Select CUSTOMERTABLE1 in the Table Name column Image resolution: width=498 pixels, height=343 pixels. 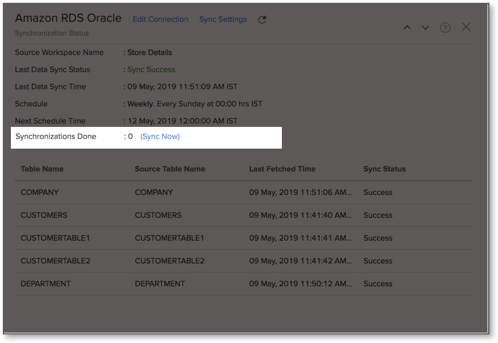[x=55, y=238]
